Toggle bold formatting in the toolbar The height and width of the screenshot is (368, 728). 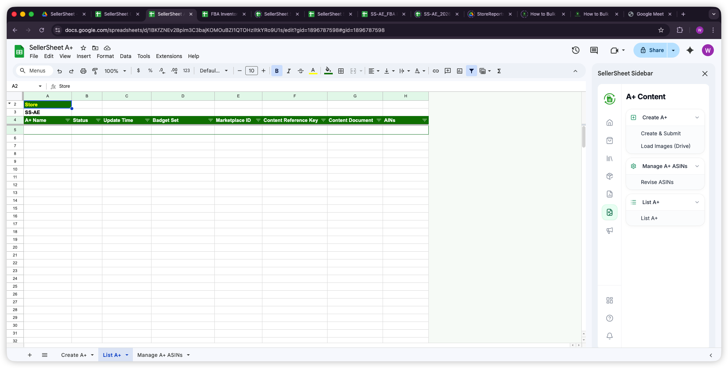[x=277, y=71]
